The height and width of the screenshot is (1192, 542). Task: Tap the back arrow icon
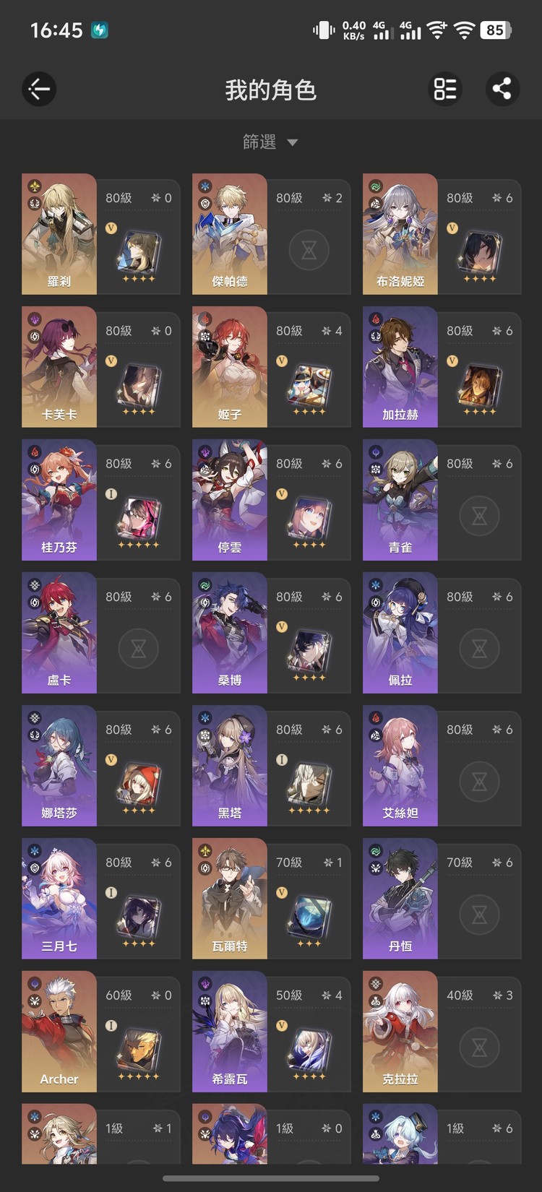click(x=39, y=89)
